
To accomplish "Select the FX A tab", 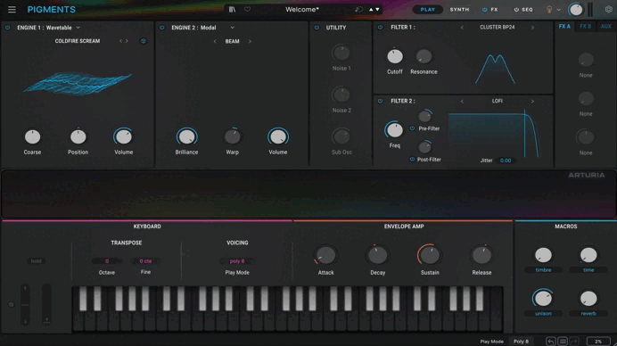I will click(564, 27).
